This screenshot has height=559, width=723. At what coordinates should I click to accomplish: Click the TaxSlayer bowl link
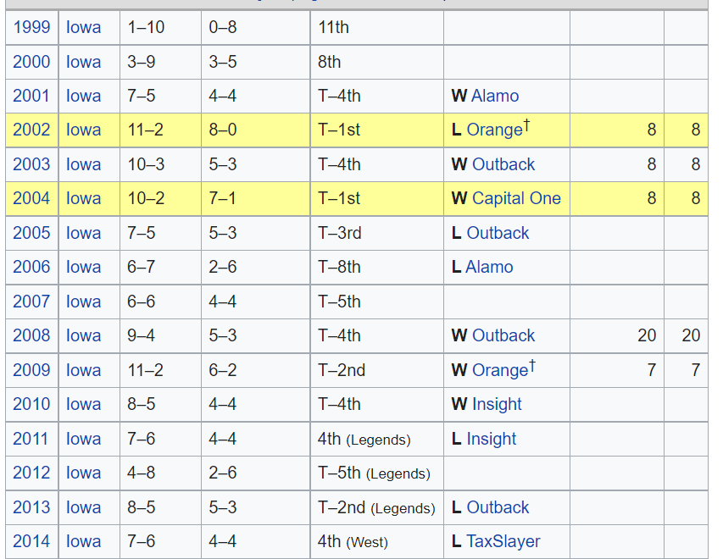pos(503,541)
